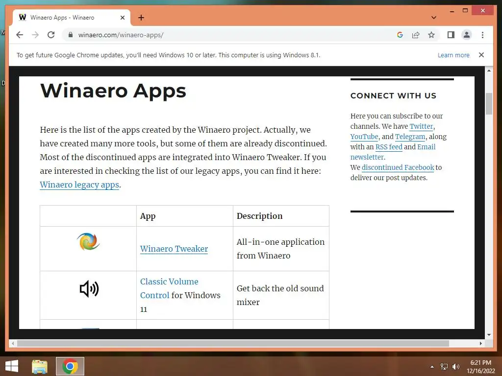502x376 pixels.
Task: Follow the Twitter link
Action: (421, 126)
